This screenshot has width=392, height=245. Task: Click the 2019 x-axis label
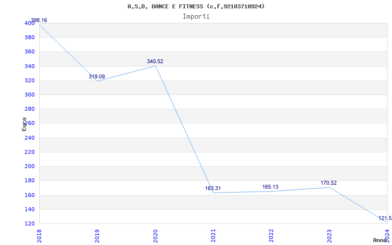[97, 236]
